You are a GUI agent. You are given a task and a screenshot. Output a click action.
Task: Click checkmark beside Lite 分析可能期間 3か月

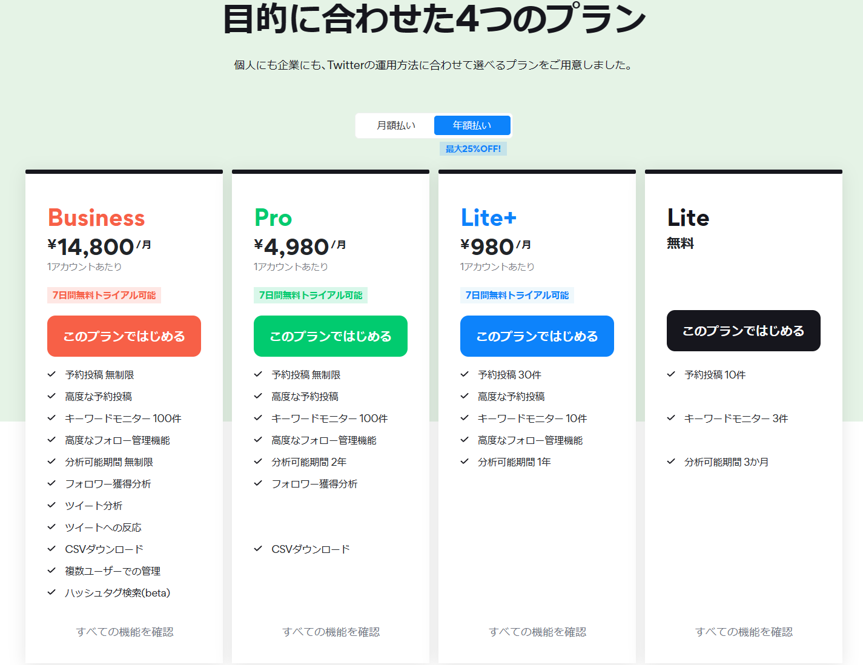point(672,462)
